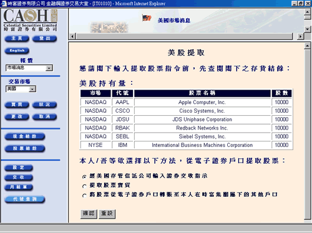Click the banner frame scroll right arrow
Image resolution: width=312 pixels, height=233 pixels.
(300, 36)
